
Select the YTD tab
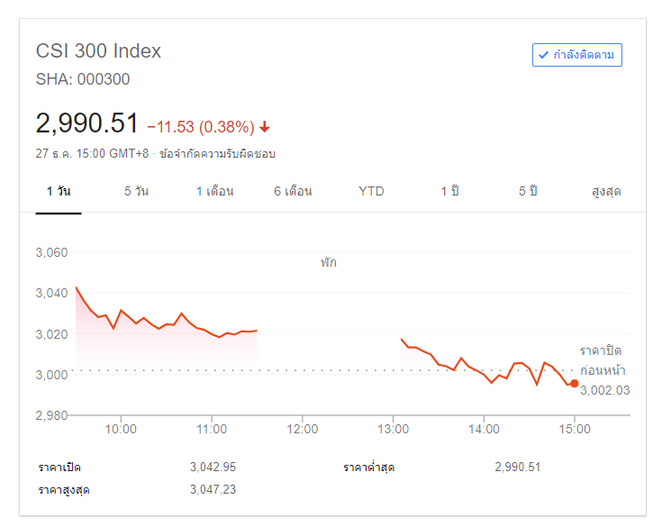(x=371, y=192)
